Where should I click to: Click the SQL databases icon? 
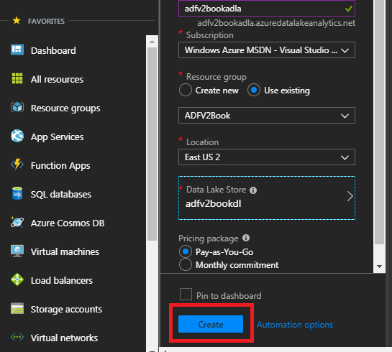pyautogui.click(x=17, y=193)
